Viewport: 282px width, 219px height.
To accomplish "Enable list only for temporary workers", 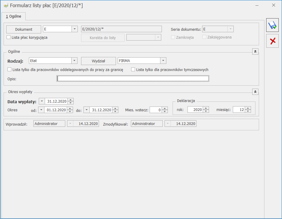I will coord(133,70).
